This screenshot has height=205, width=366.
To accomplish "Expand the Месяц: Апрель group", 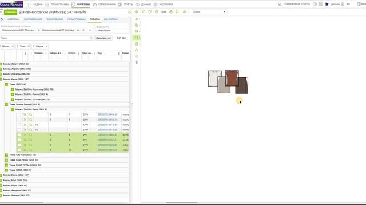I will (x=1, y=69).
